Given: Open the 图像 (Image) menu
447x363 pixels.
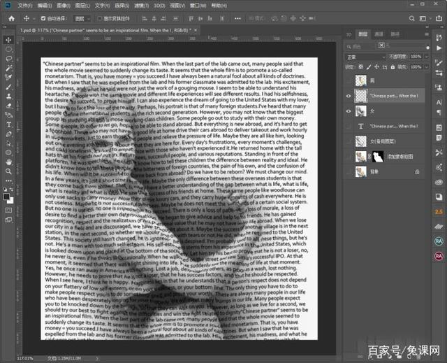Looking at the screenshot, I should (64, 6).
